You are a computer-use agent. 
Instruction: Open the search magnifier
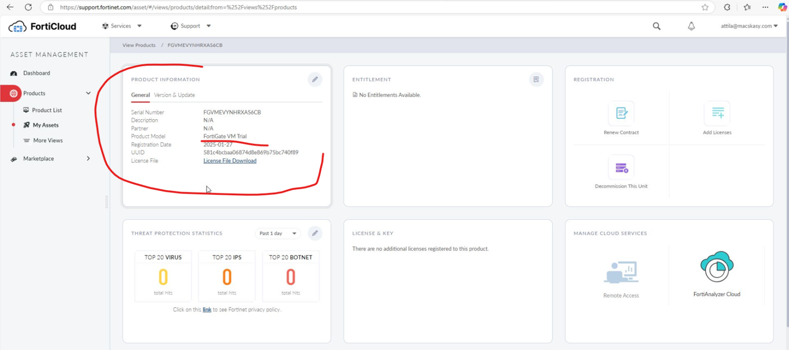(x=656, y=26)
